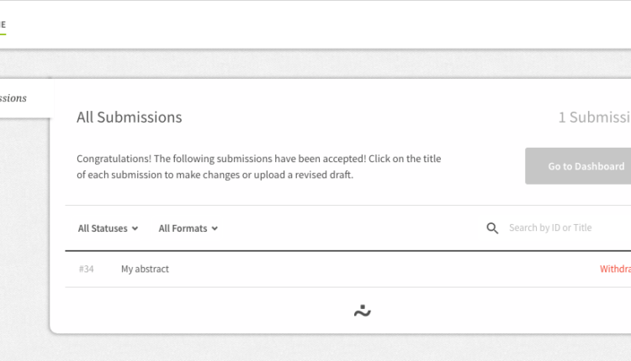The height and width of the screenshot is (361, 631).
Task: Click the Congratulations acceptance message line
Action: pos(258,159)
